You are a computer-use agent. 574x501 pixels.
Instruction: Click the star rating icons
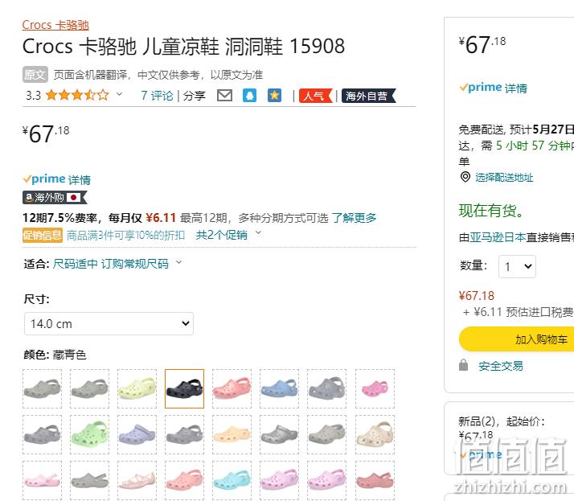click(77, 95)
